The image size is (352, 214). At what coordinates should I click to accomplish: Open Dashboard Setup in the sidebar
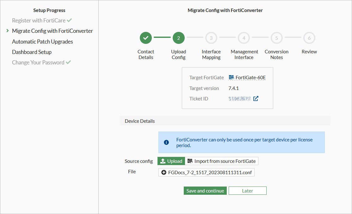pos(32,52)
